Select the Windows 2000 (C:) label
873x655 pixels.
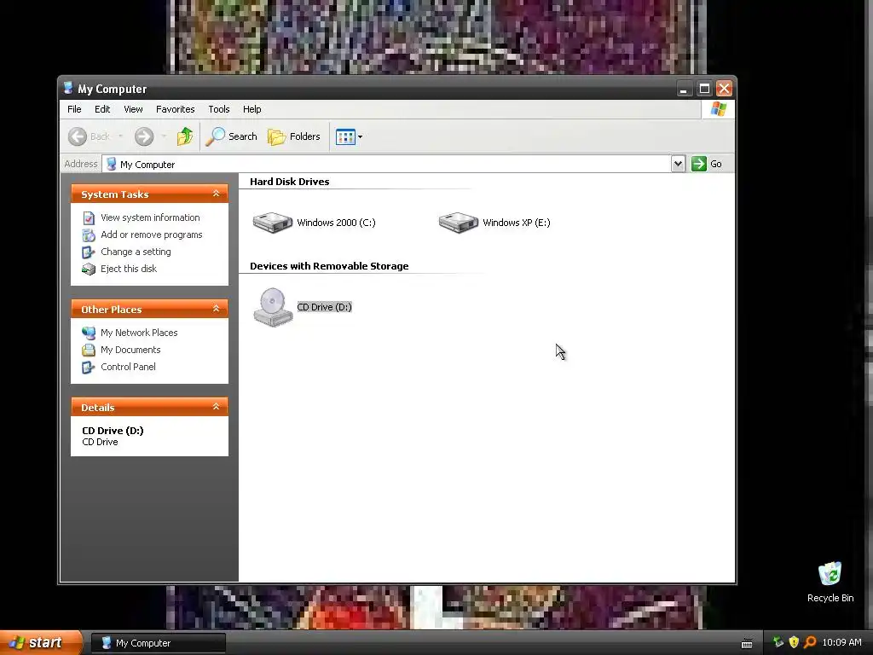pos(336,223)
